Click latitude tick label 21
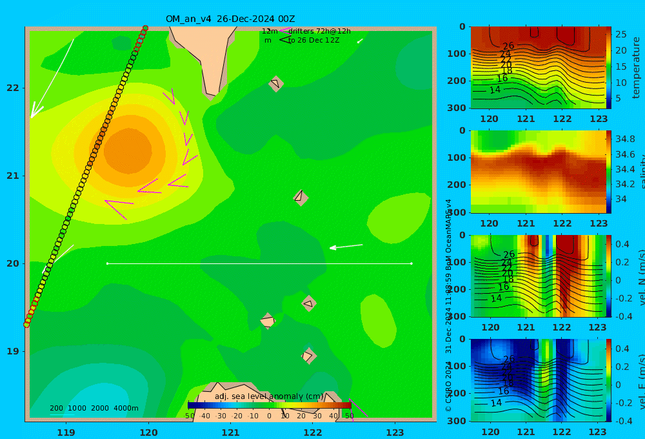 [x=13, y=176]
